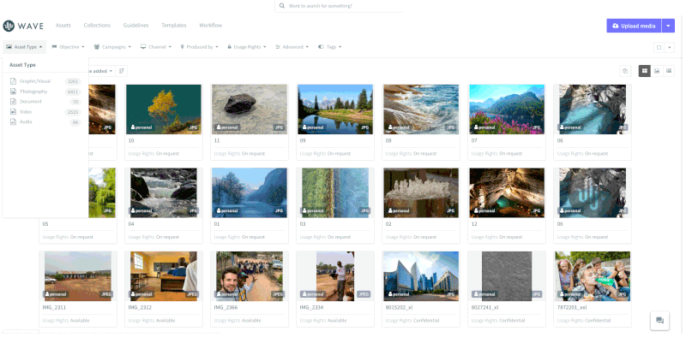Go to the Templates tab

174,26
